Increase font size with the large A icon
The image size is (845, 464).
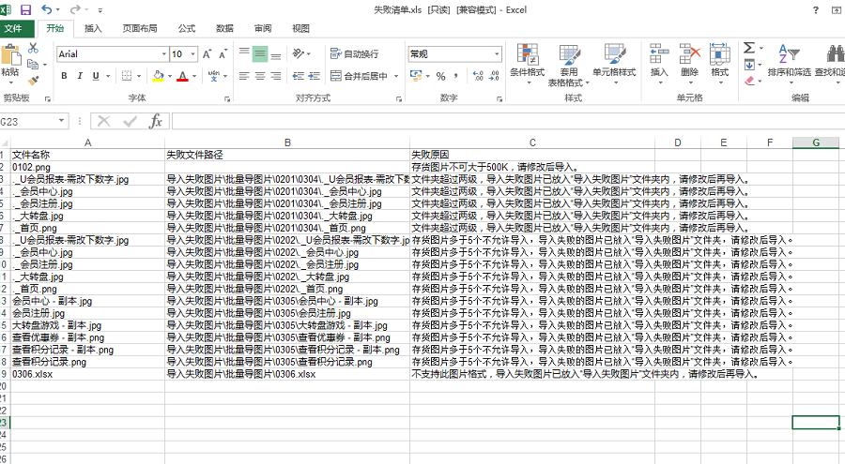pos(207,53)
